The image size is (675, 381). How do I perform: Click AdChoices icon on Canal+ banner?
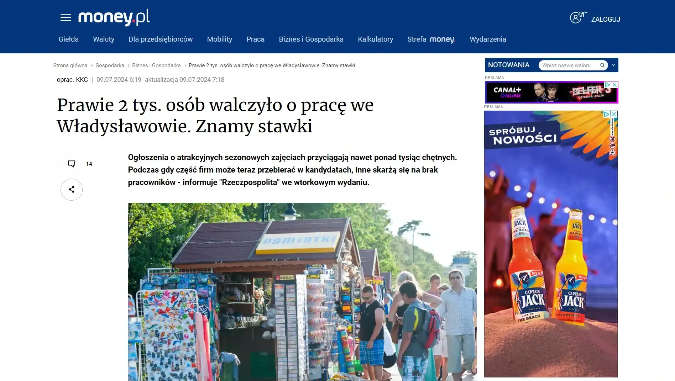608,85
